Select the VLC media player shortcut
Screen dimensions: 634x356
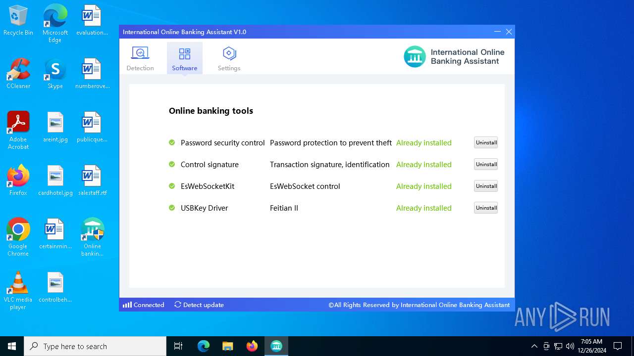pos(18,291)
